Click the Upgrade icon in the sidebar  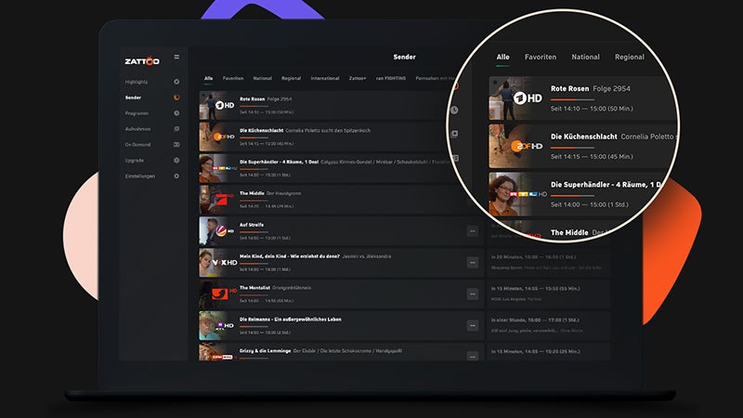tap(176, 161)
